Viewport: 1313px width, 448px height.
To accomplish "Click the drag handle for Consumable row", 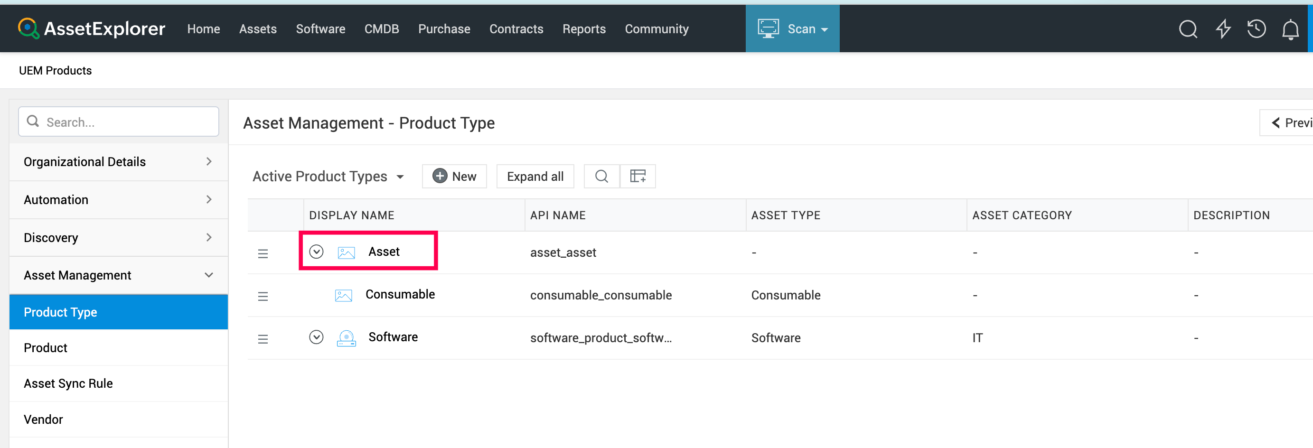I will tap(263, 296).
